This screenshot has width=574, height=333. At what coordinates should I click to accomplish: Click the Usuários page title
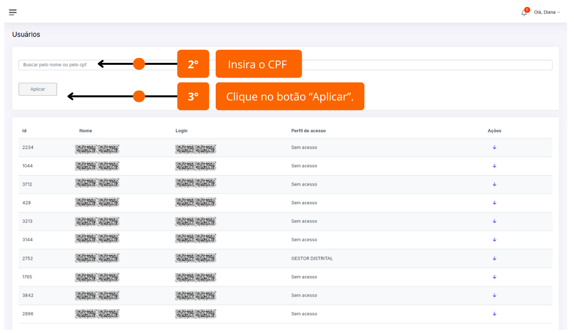[x=26, y=34]
